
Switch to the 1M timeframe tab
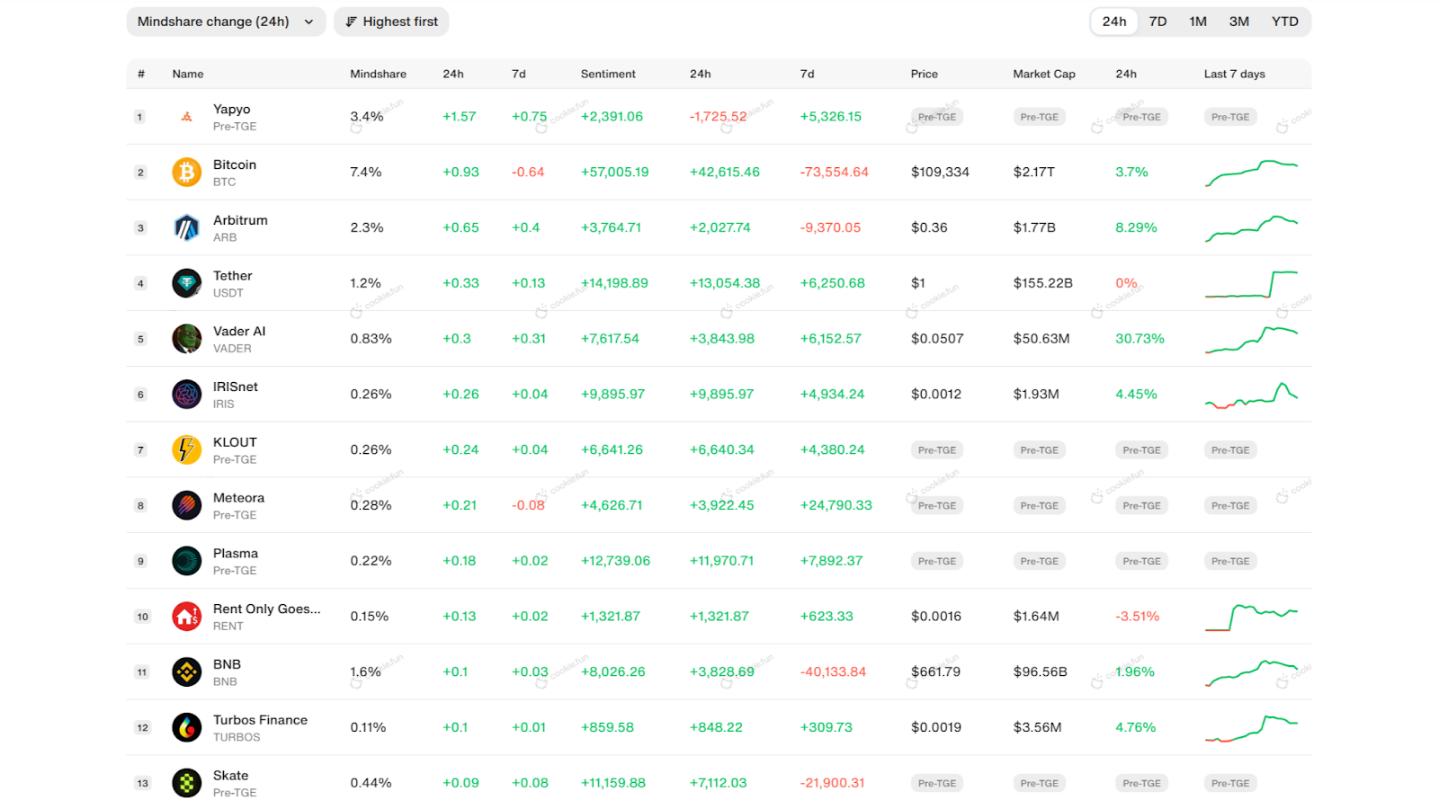1198,22
